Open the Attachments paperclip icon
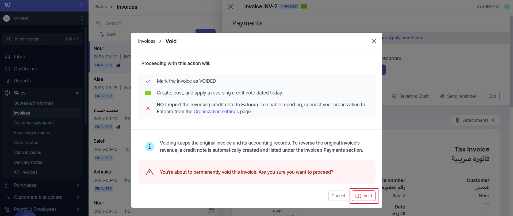The image size is (513, 216). (458, 120)
